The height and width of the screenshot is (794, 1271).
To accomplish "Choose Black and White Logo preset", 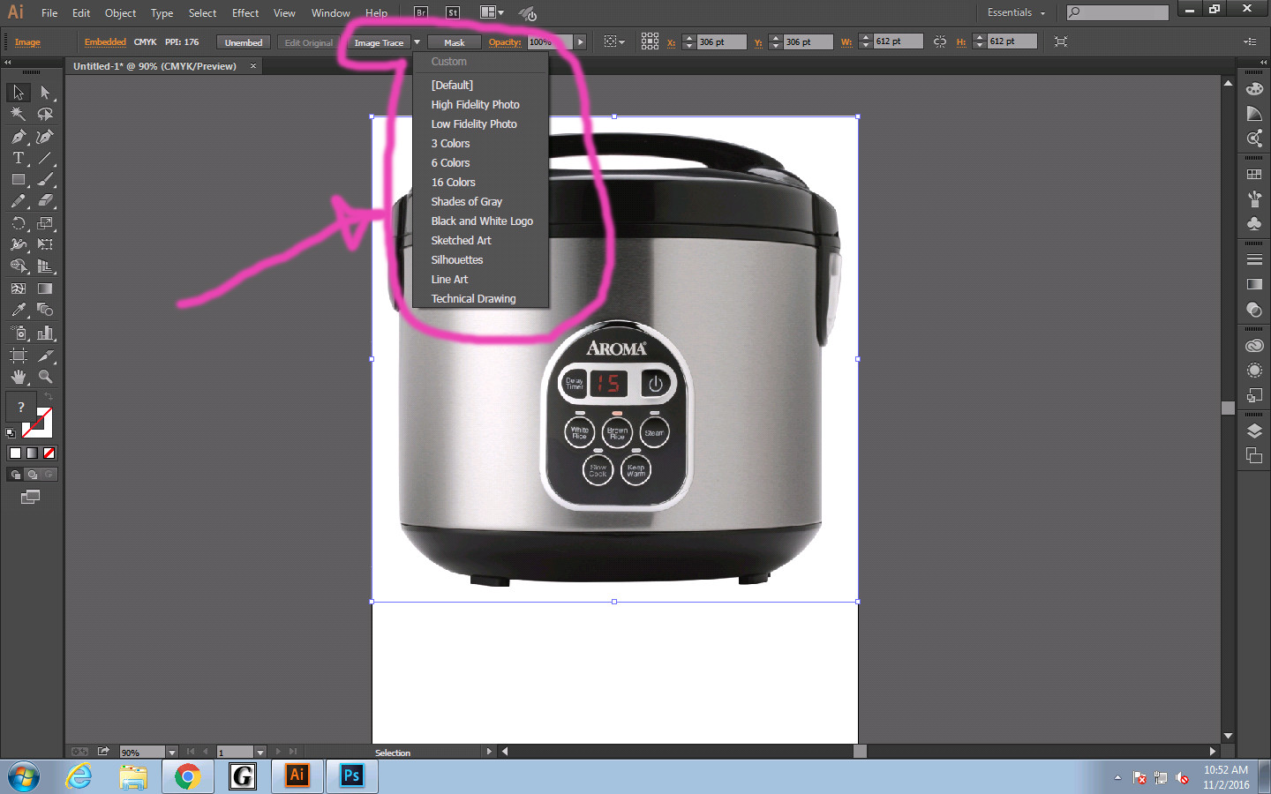I will 481,221.
